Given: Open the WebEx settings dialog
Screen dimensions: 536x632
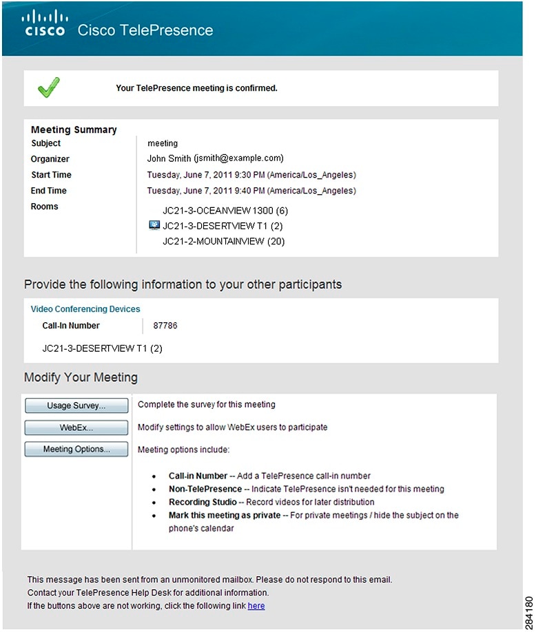Looking at the screenshot, I should pyautogui.click(x=76, y=428).
